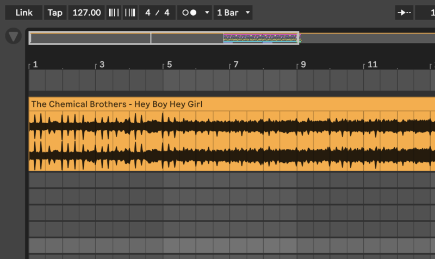Toggle the Follow arrow button

click(x=404, y=12)
